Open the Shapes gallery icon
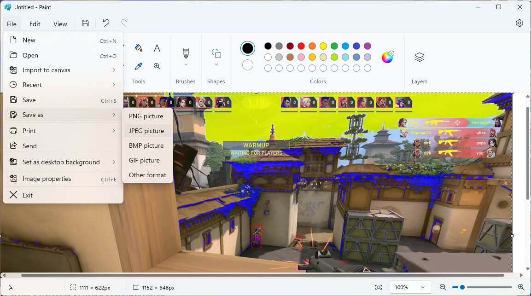Image resolution: width=531 pixels, height=296 pixels. click(x=216, y=53)
